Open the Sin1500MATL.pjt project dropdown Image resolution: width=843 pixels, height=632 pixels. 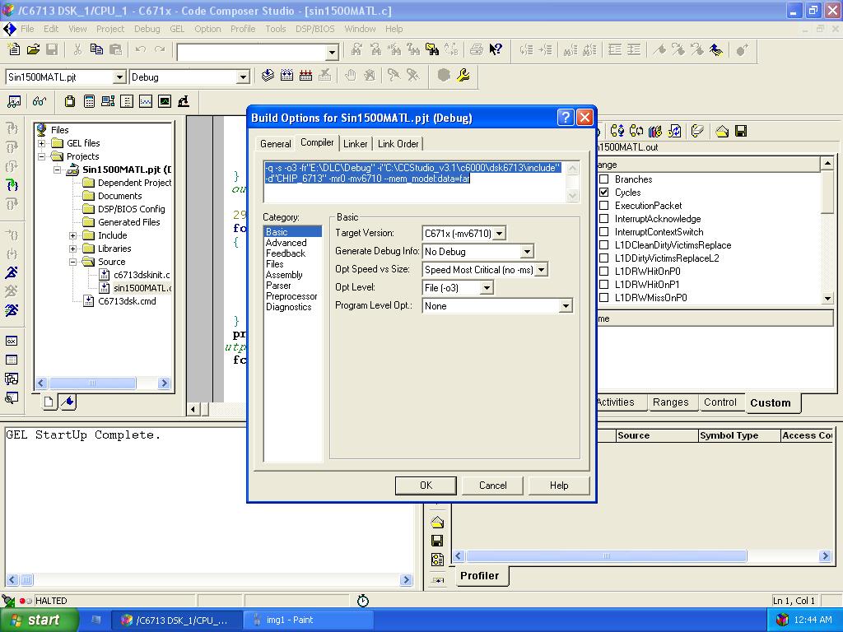(119, 77)
